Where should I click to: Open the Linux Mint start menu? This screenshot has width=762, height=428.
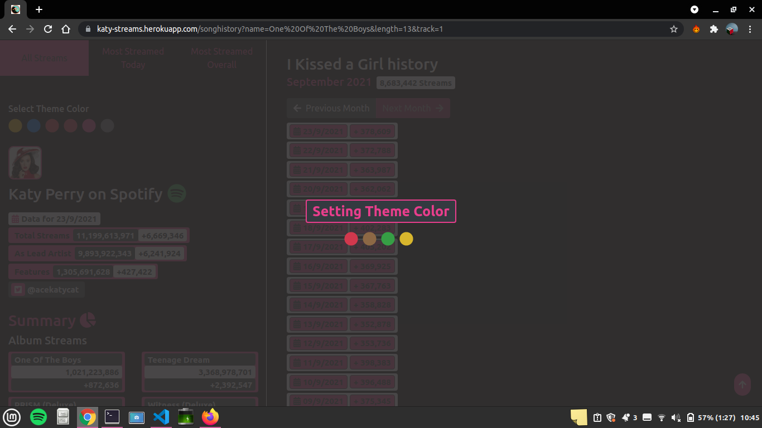pos(12,417)
